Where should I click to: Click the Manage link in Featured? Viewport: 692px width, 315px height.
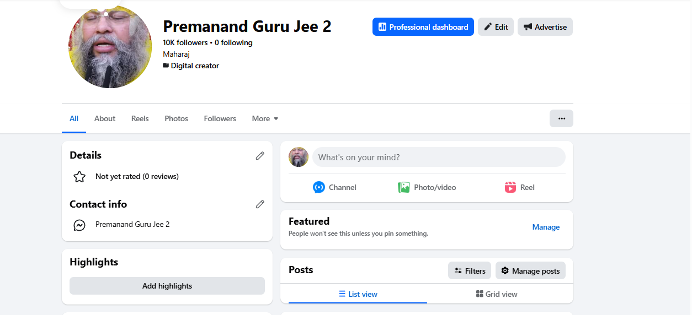pyautogui.click(x=546, y=227)
